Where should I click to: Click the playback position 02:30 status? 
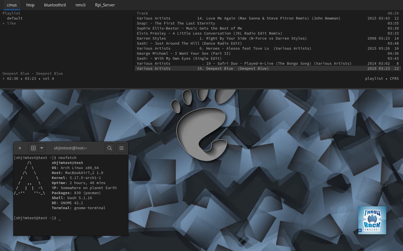13,79
